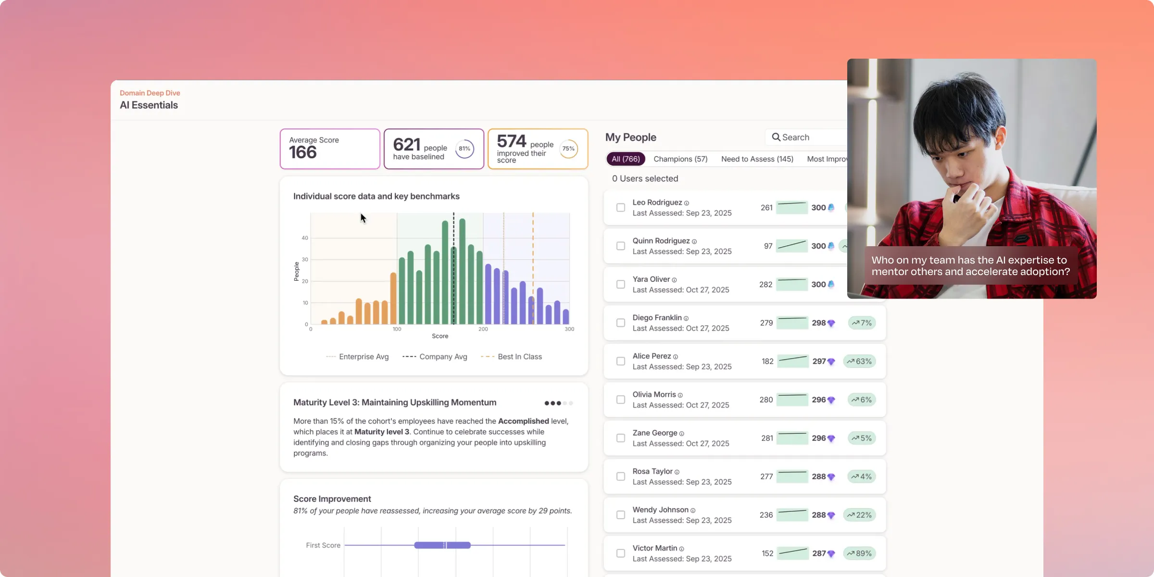Click info icon beside Quinn Rodriguez
Screen dimensions: 1154x577
point(694,241)
